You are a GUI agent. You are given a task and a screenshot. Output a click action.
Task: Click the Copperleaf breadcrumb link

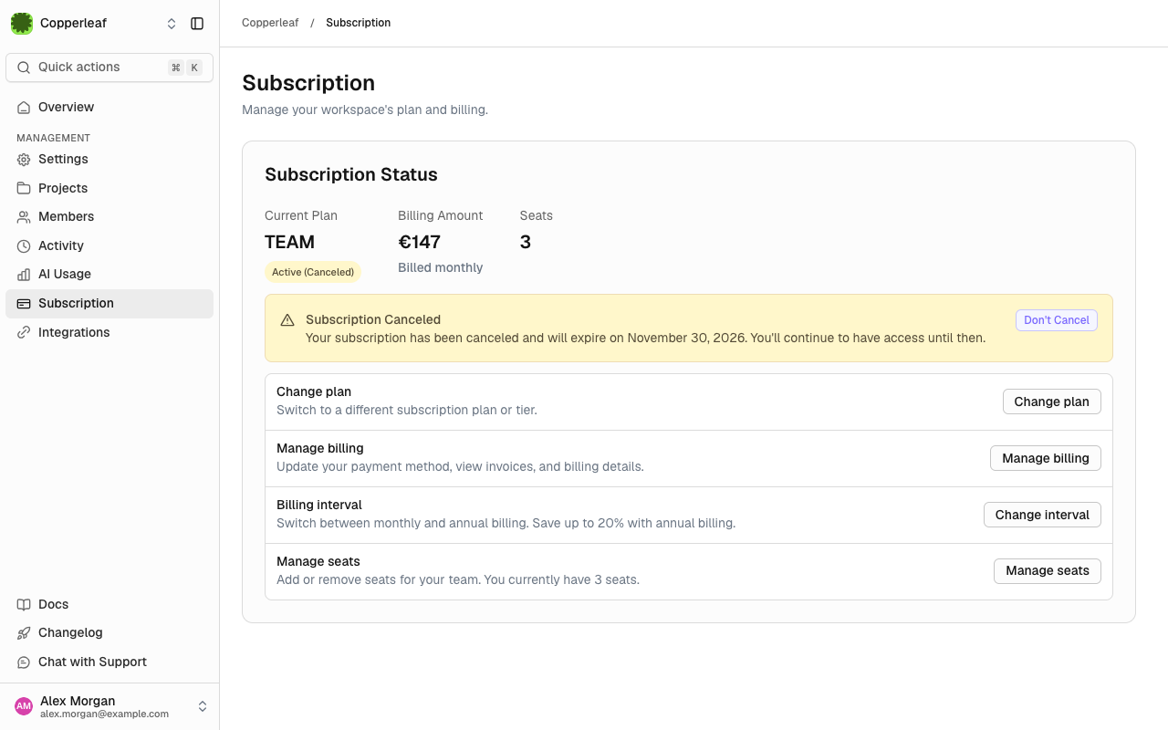click(x=270, y=23)
